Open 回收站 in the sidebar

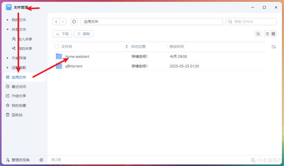click(17, 115)
